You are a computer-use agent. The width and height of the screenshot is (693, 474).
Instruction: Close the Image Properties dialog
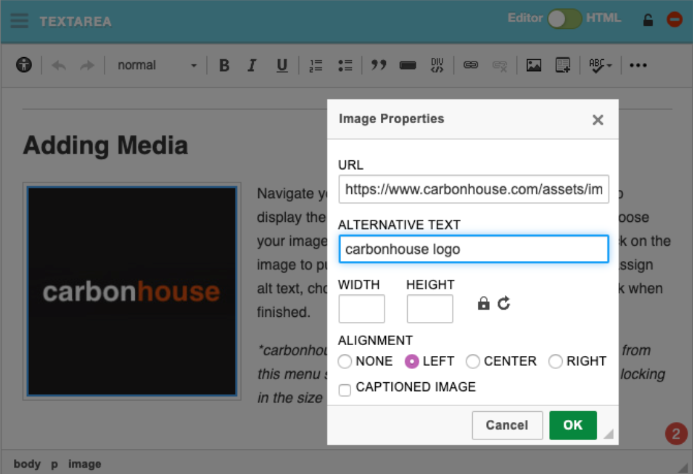(x=597, y=119)
